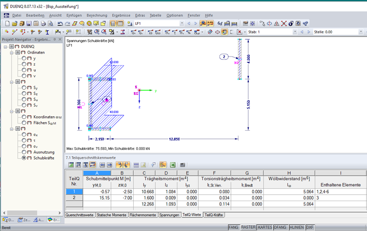Open a file with the folder icon
Image resolution: width=367 pixels, height=231 pixels.
[x=14, y=23]
